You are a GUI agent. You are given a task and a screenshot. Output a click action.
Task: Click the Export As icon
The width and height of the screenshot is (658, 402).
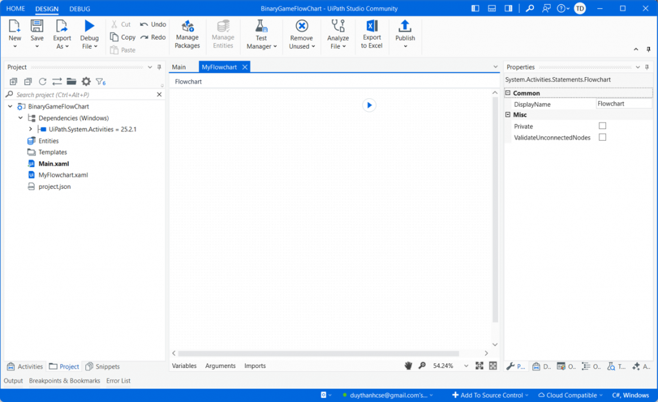coord(62,26)
